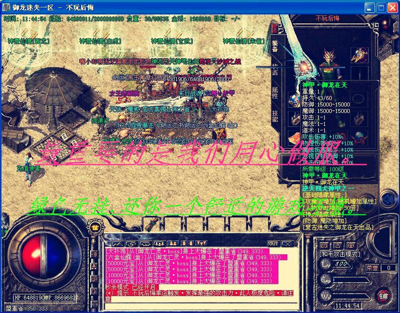Click the third chat toolbar button
400x313 pixels.
pyautogui.click(x=146, y=244)
